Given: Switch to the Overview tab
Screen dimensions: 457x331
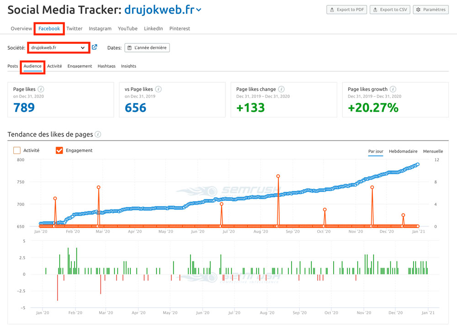Looking at the screenshot, I should (21, 28).
